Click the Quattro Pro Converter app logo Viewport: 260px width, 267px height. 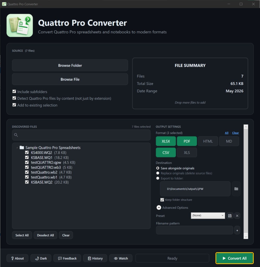click(20, 25)
